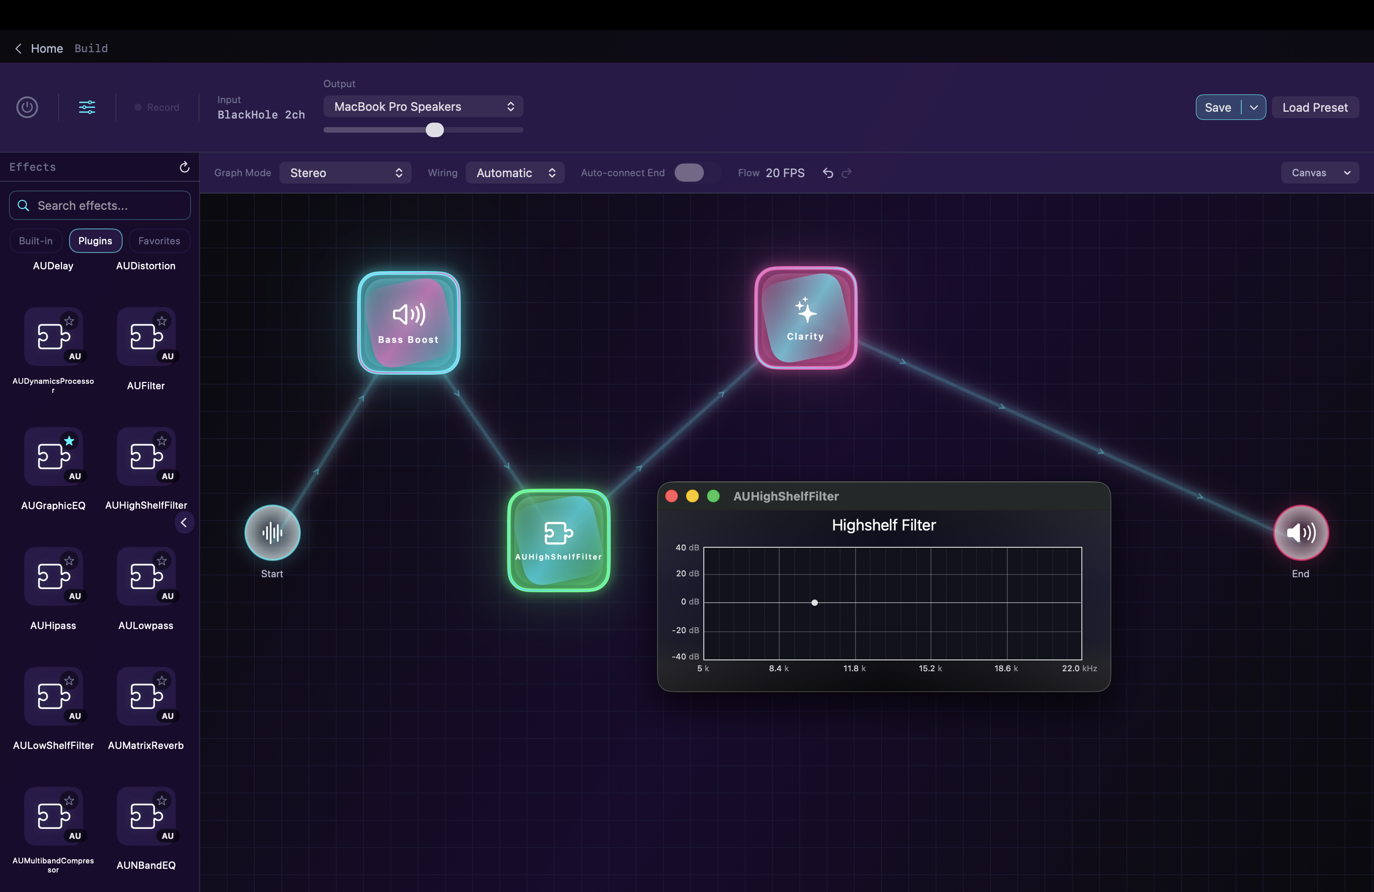
Task: Click the Load Preset button
Action: pos(1315,107)
